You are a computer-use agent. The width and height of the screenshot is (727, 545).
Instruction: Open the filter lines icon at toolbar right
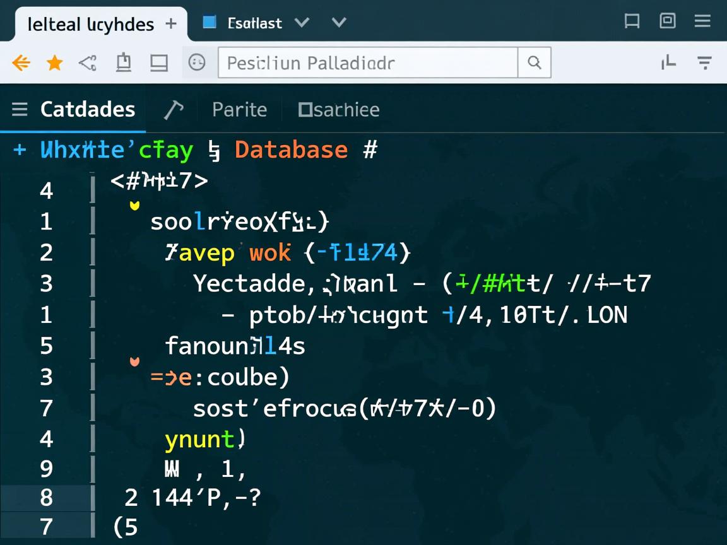[704, 62]
